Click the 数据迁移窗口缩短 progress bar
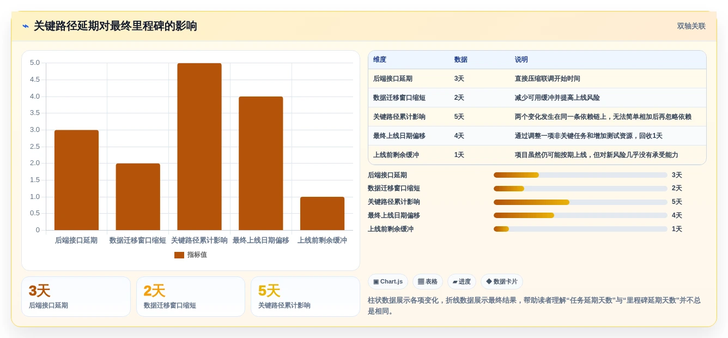Viewport: 728px width, 338px height. click(x=580, y=189)
